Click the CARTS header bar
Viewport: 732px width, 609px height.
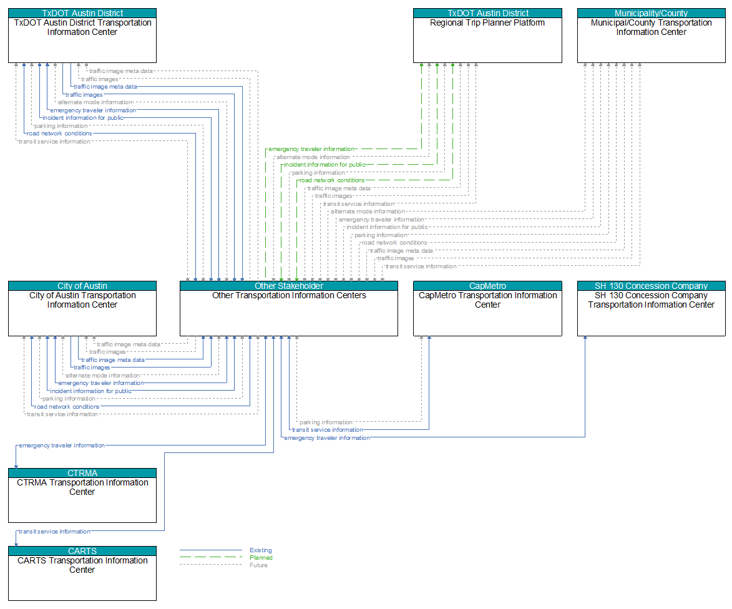pyautogui.click(x=82, y=551)
